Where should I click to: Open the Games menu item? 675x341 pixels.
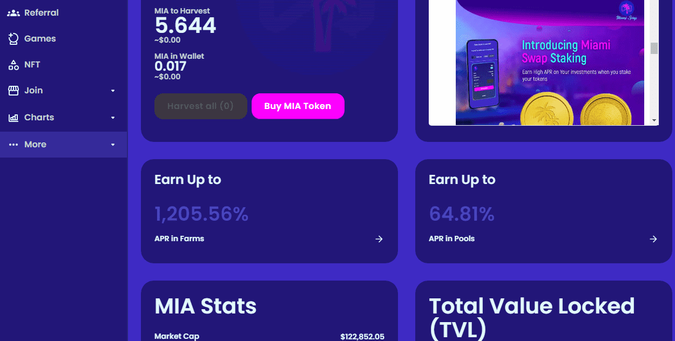(x=63, y=39)
